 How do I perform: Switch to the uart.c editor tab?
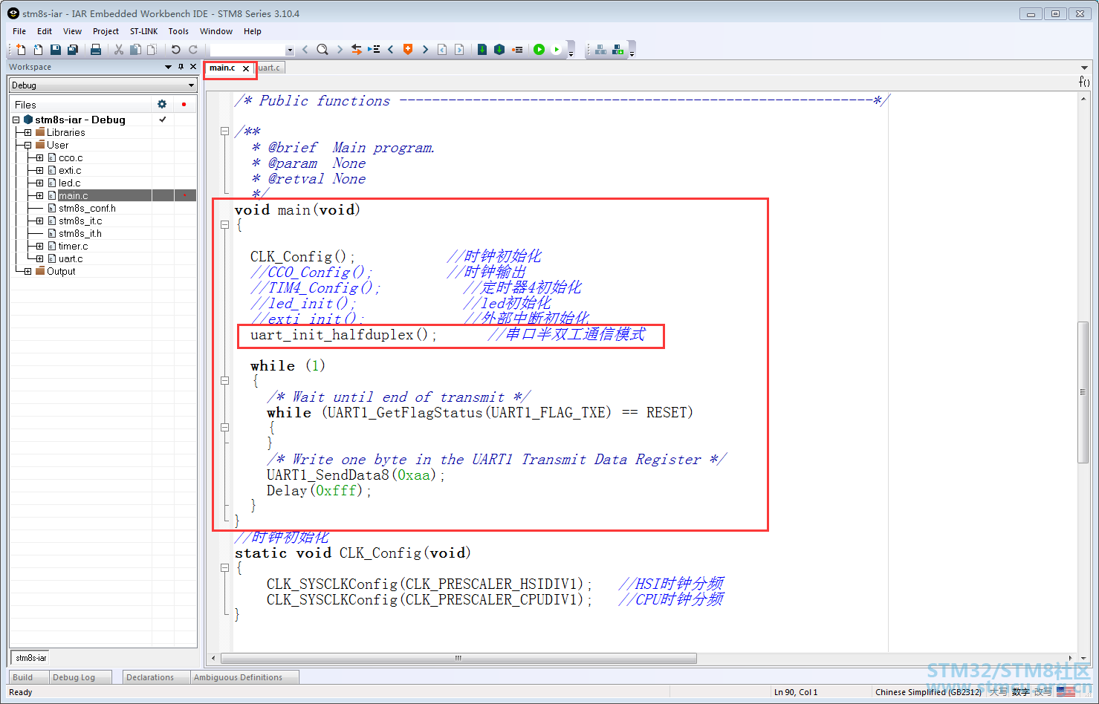pyautogui.click(x=270, y=68)
